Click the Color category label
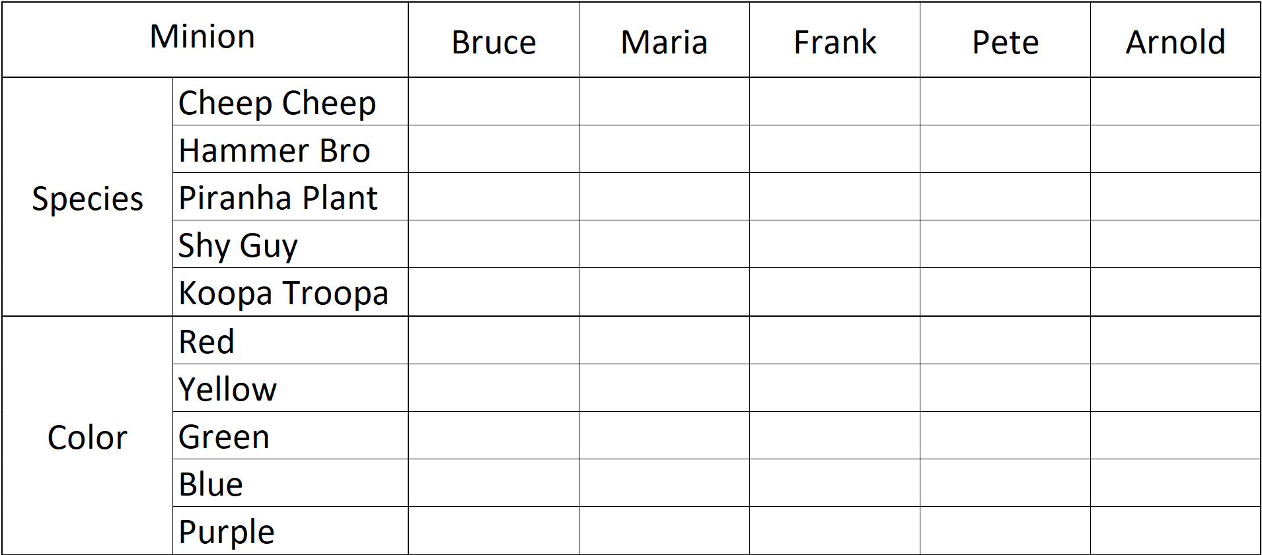 (87, 437)
